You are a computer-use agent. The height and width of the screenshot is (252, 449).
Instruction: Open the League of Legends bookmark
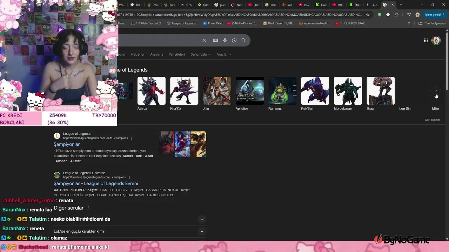[x=182, y=23]
